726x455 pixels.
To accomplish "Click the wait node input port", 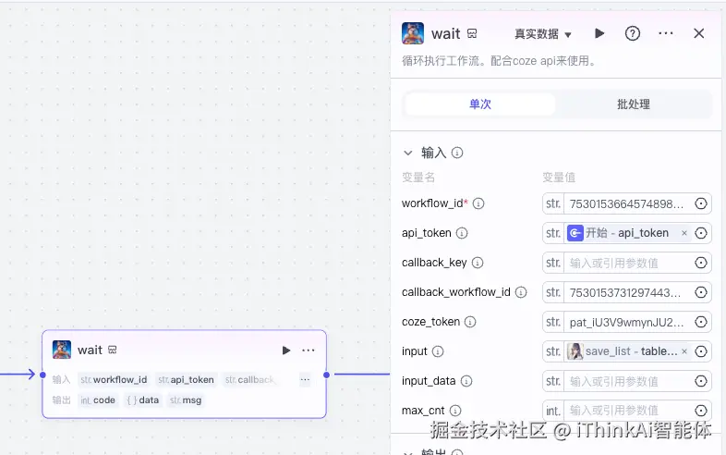I will point(42,375).
